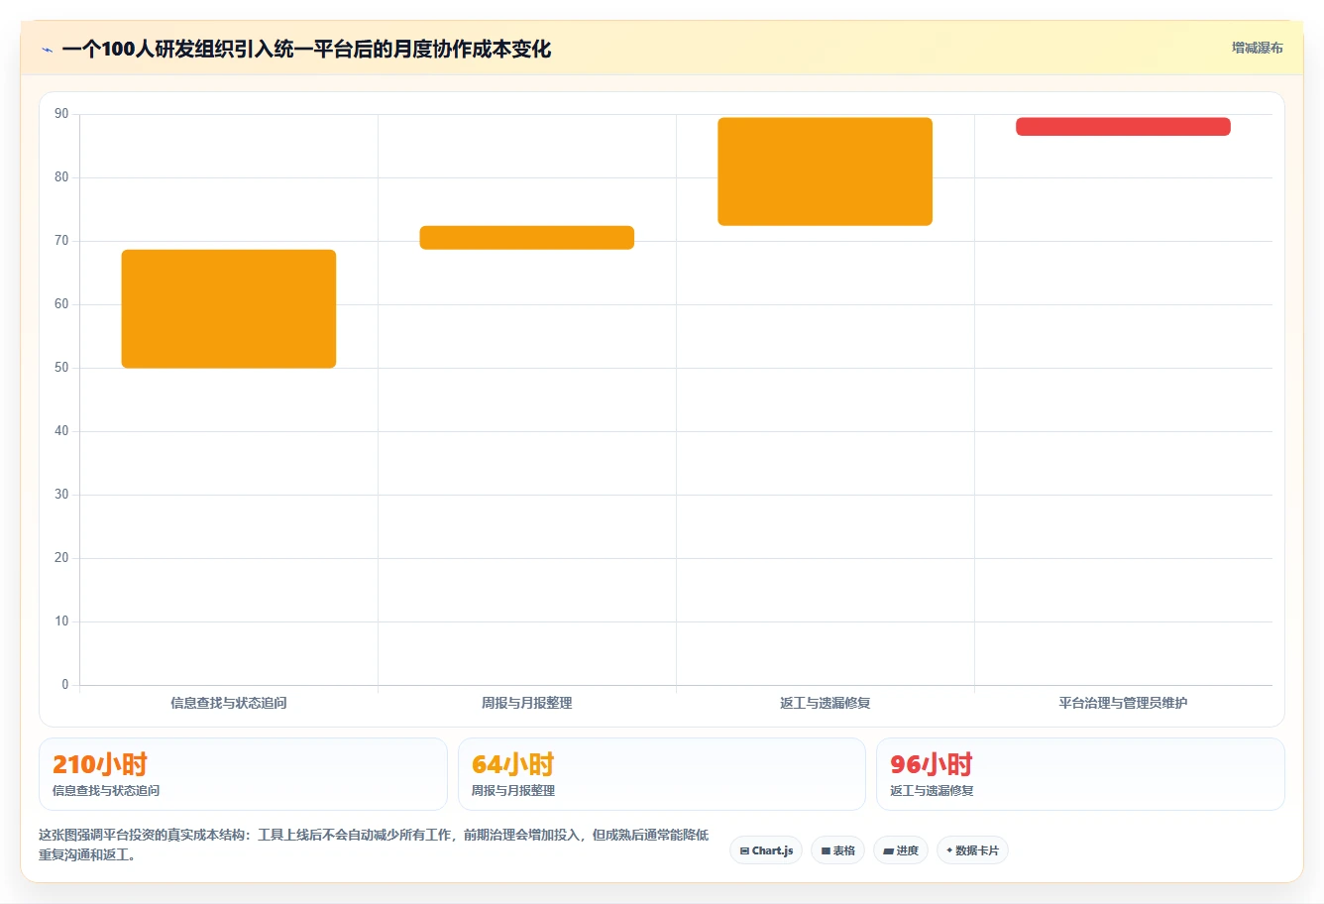Viewport: 1324px width, 904px height.
Task: Select the 表格 chip
Action: [x=837, y=850]
